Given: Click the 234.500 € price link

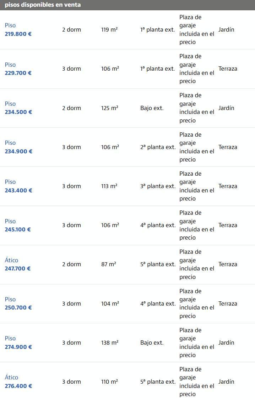Looking at the screenshot, I should pos(18,112).
